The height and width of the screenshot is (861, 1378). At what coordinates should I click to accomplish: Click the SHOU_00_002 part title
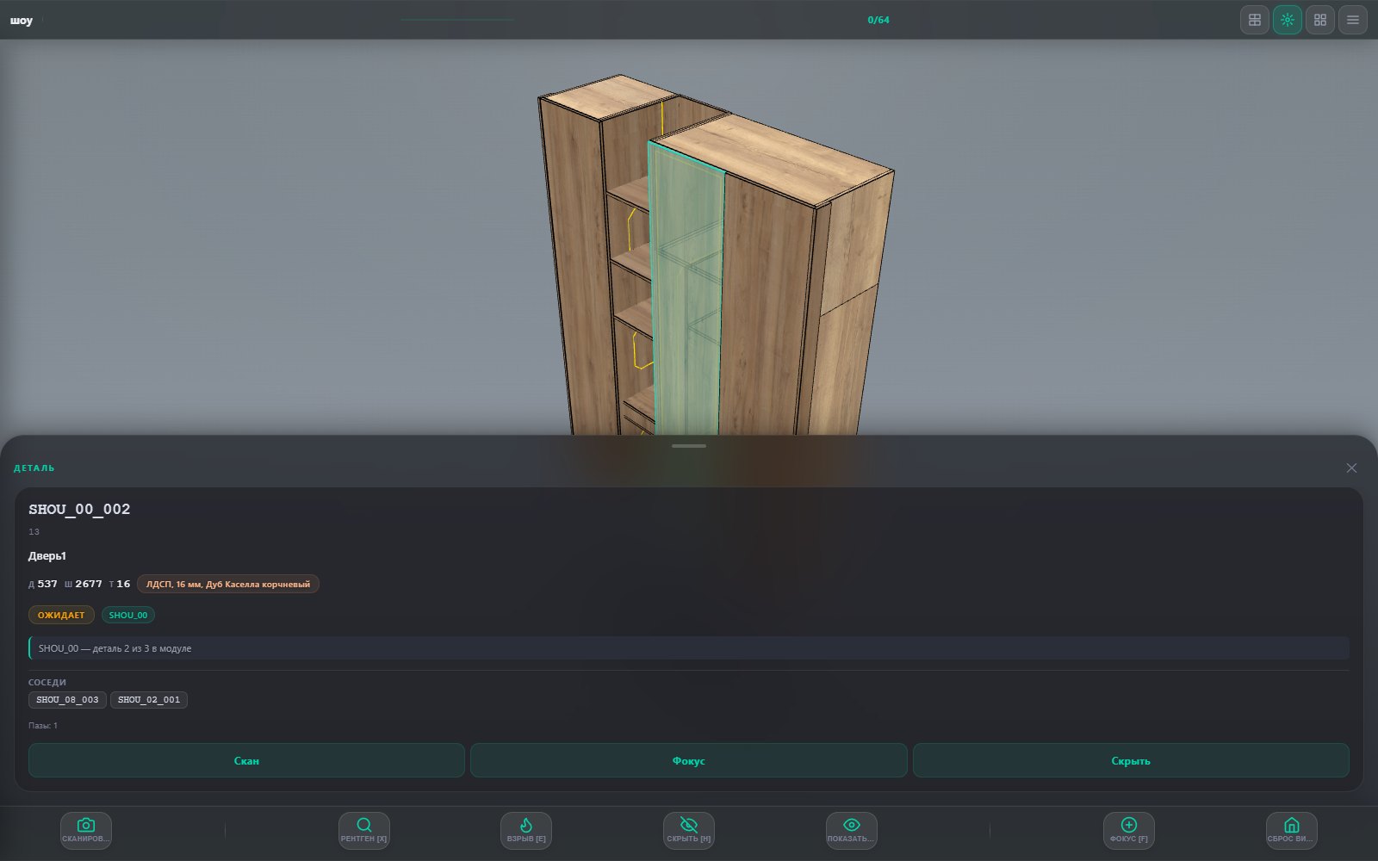79,509
